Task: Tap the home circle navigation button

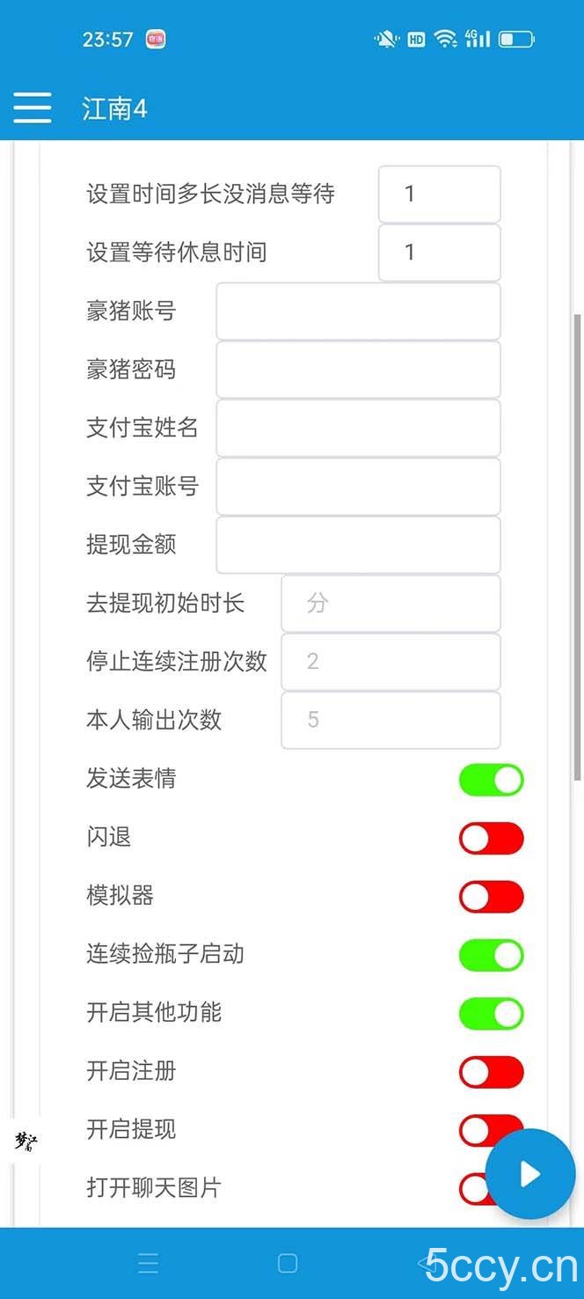Action: click(x=287, y=1262)
